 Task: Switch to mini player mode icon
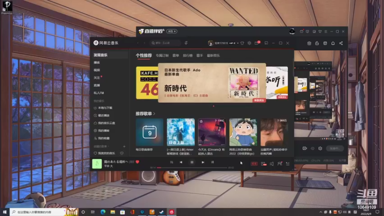coord(266,43)
